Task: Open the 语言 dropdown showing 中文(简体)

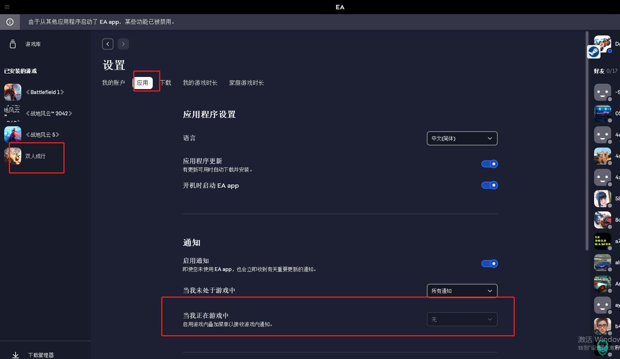Action: tap(462, 138)
